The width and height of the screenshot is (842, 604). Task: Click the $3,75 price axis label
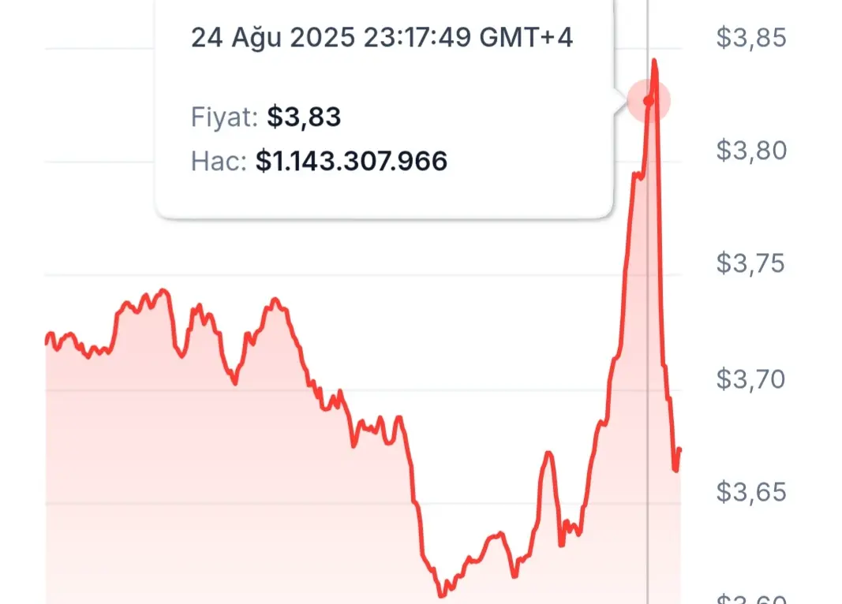tap(750, 263)
